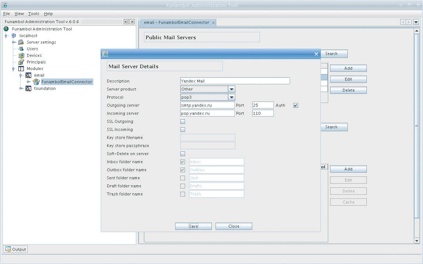Enable the SSL Incoming checkbox
The width and height of the screenshot is (423, 264).
(x=182, y=129)
